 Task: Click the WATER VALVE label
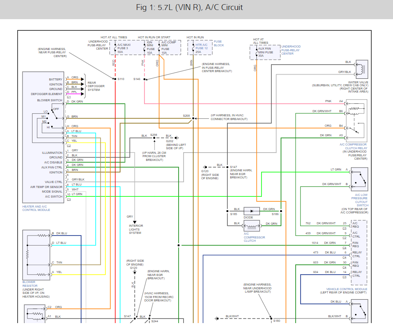click(358, 82)
